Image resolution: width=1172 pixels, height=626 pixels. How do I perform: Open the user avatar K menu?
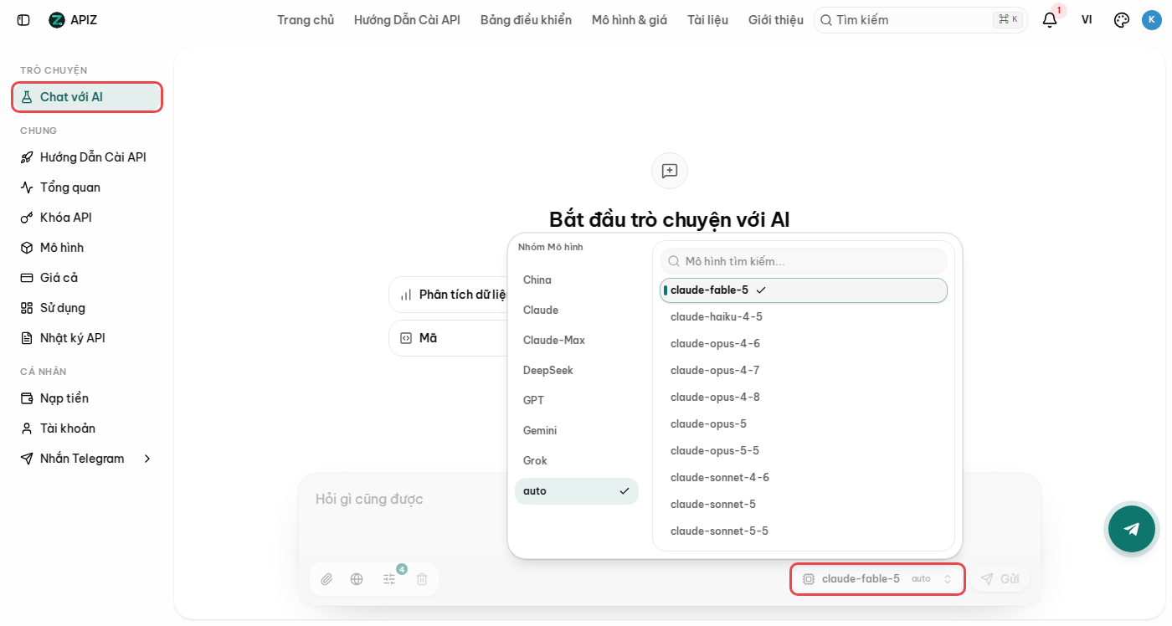coord(1152,20)
